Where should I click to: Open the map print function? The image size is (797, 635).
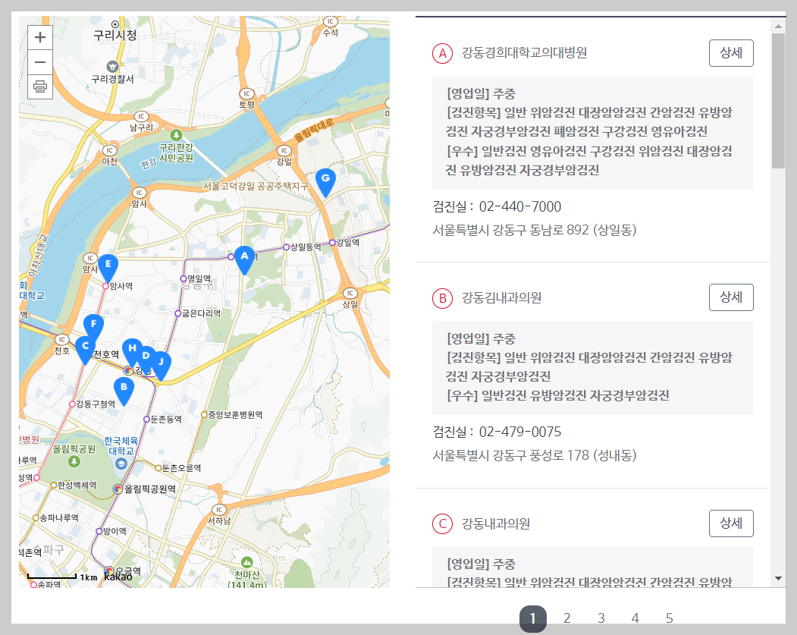pos(39,86)
